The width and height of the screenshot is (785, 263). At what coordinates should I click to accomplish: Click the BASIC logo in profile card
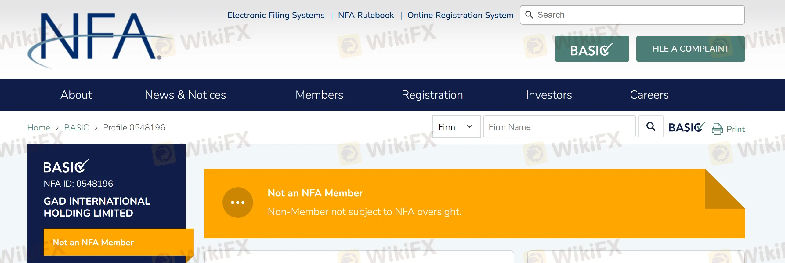tap(66, 166)
